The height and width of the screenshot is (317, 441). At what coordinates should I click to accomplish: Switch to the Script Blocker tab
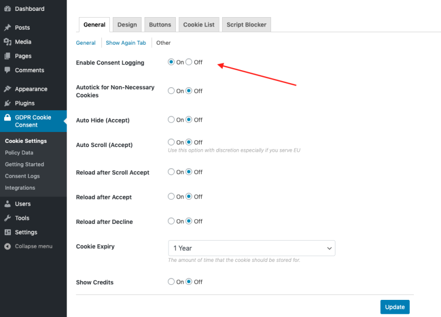246,24
